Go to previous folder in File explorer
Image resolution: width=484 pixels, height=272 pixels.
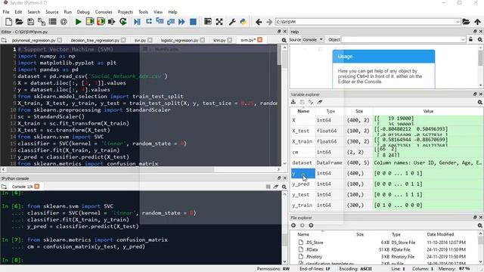click(293, 225)
